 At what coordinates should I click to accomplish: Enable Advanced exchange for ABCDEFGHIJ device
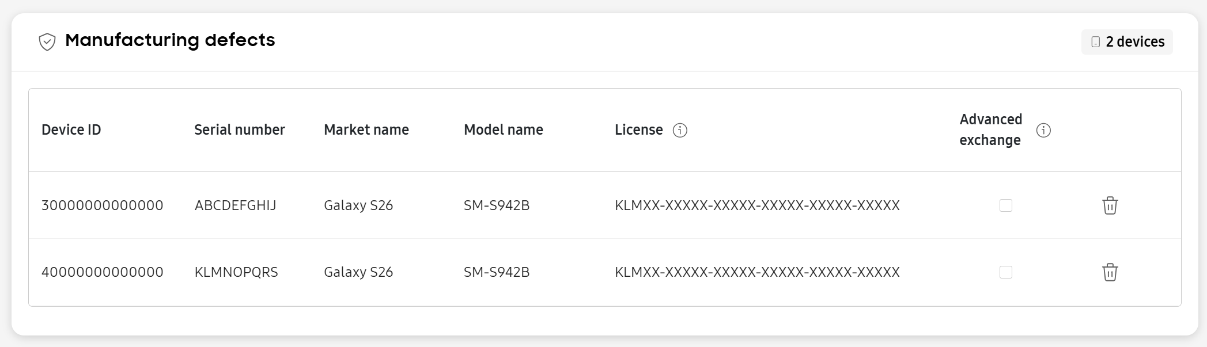pos(1006,205)
